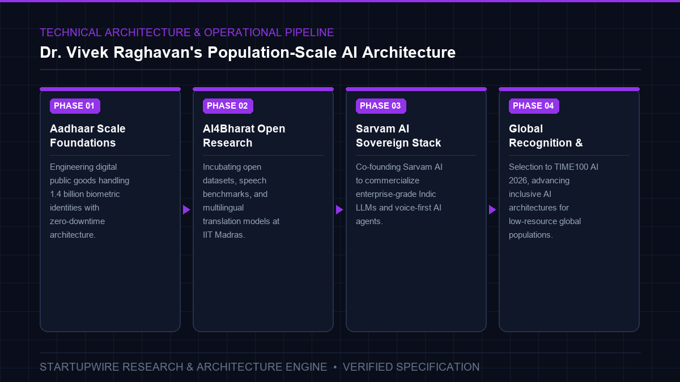Click the PHASE 01 badge
This screenshot has height=382, width=680.
click(75, 106)
